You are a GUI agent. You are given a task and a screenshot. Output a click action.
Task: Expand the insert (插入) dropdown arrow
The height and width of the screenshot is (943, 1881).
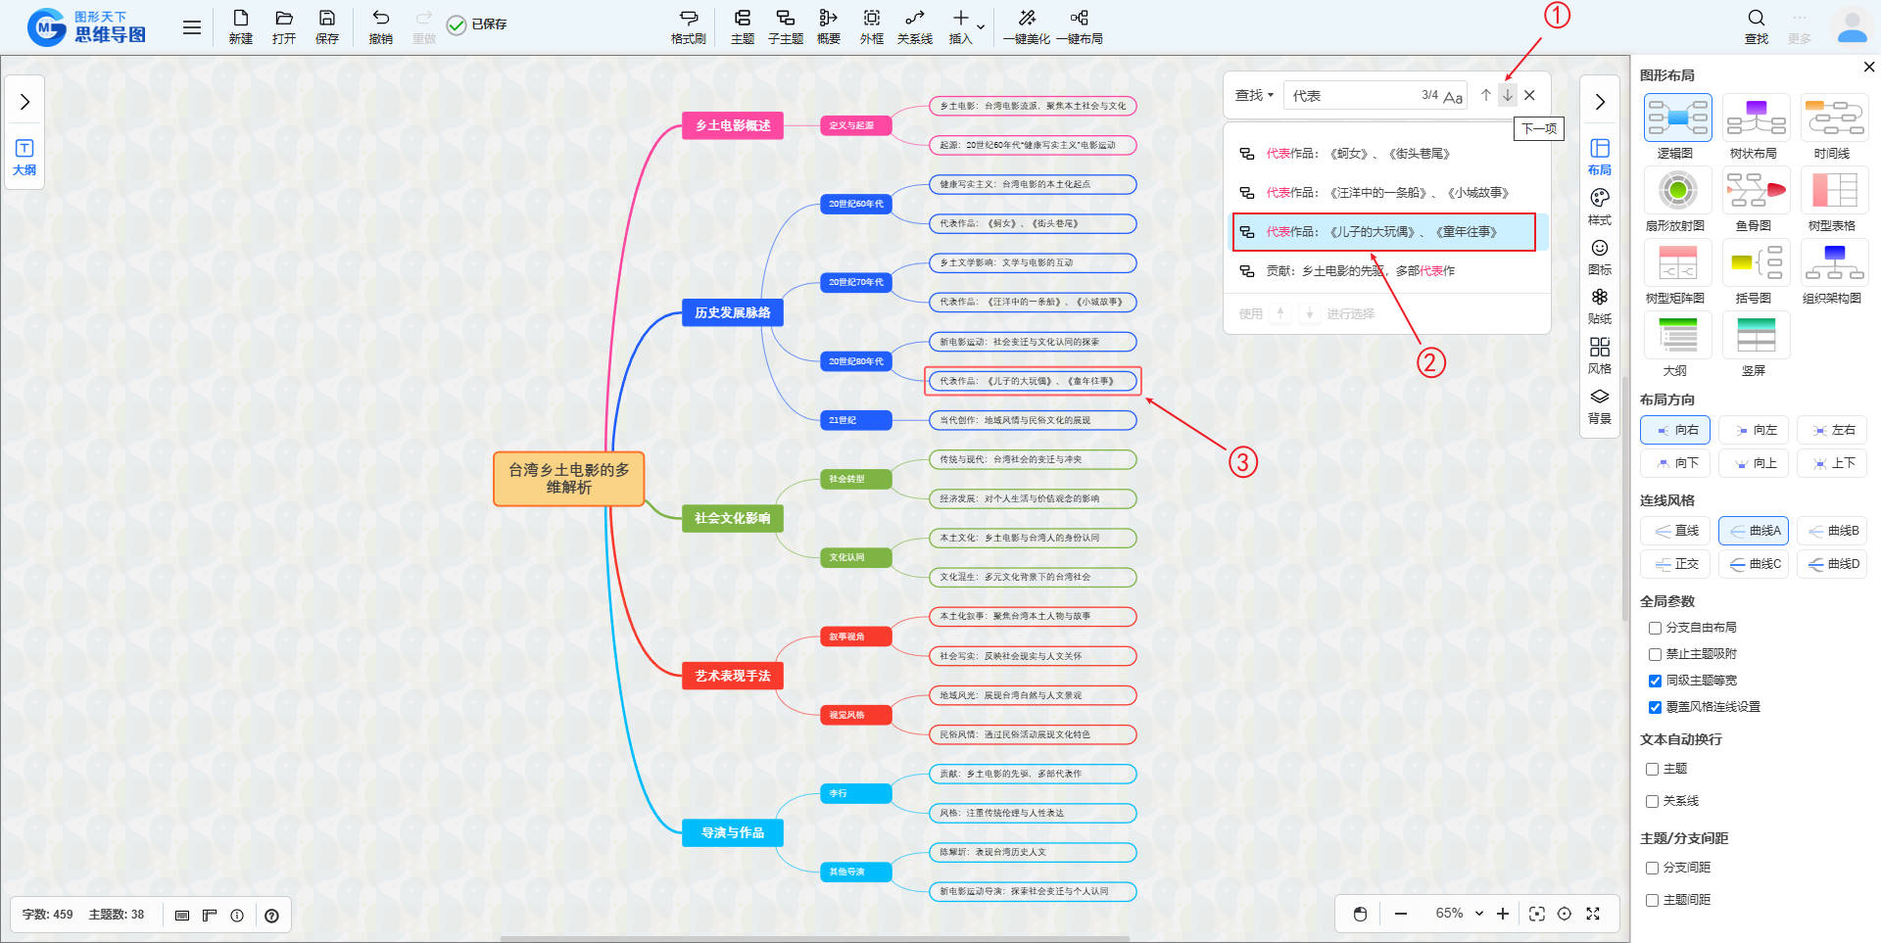981,26
